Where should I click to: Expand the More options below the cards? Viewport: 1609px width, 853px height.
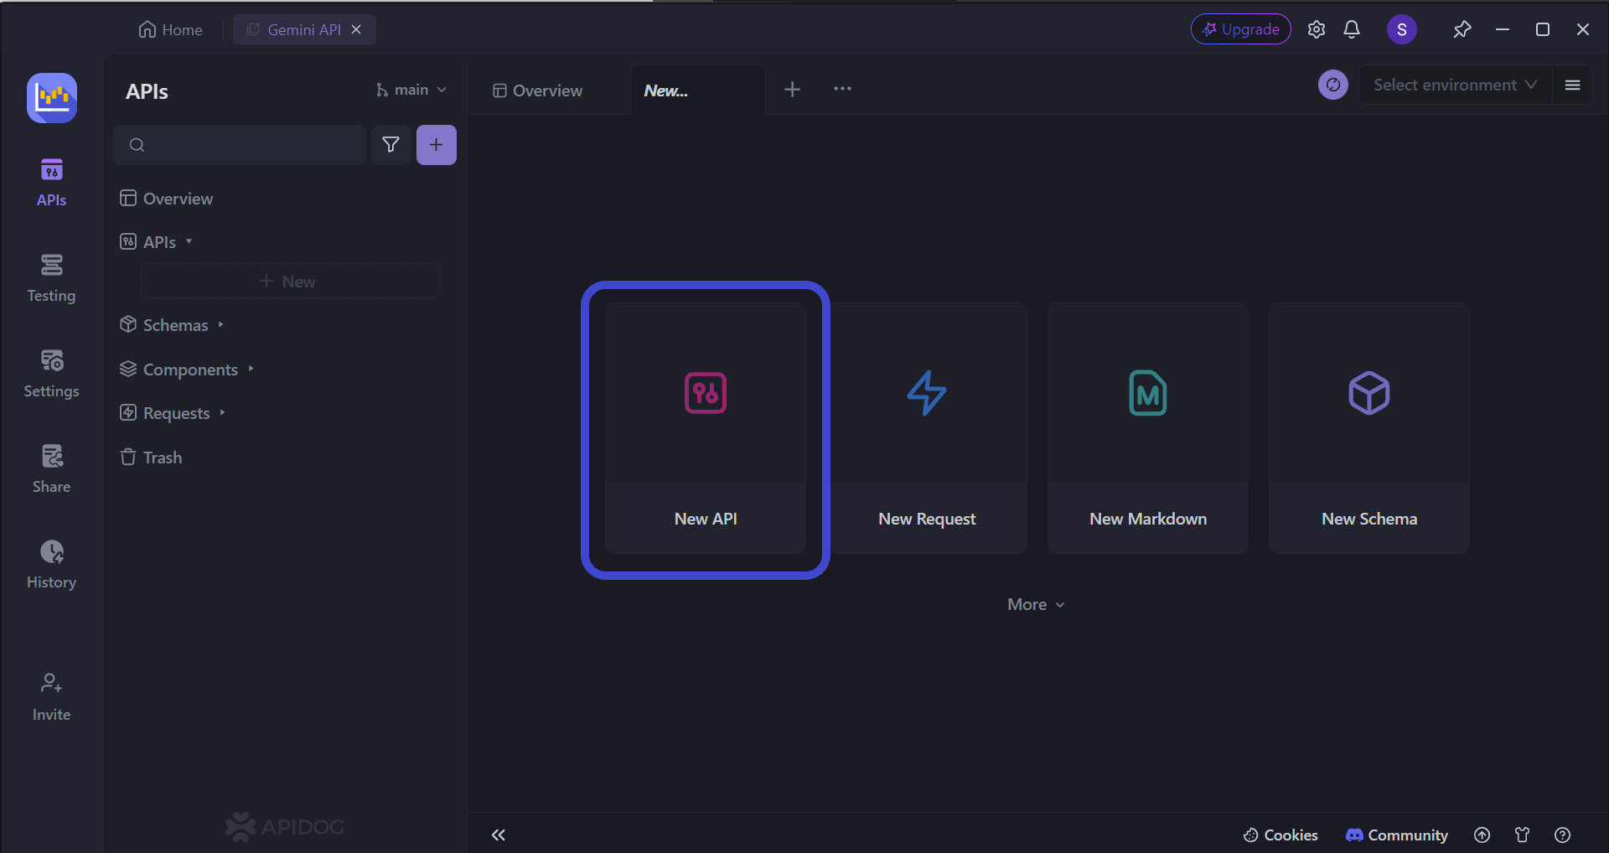[1034, 603]
